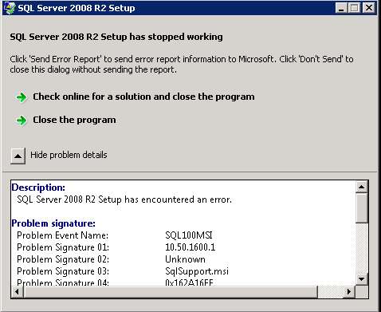Click the horizontal scrollbar thumb
Screen dimensions: 381x312
click(171, 291)
